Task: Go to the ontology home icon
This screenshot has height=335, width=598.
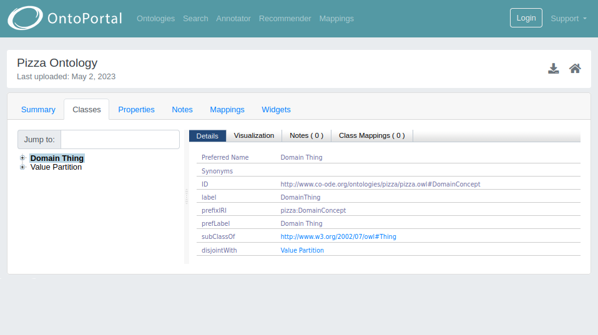Action: (575, 69)
